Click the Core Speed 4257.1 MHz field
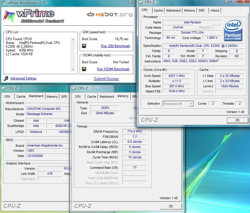The width and height of the screenshot is (250, 213). pyautogui.click(x=176, y=76)
